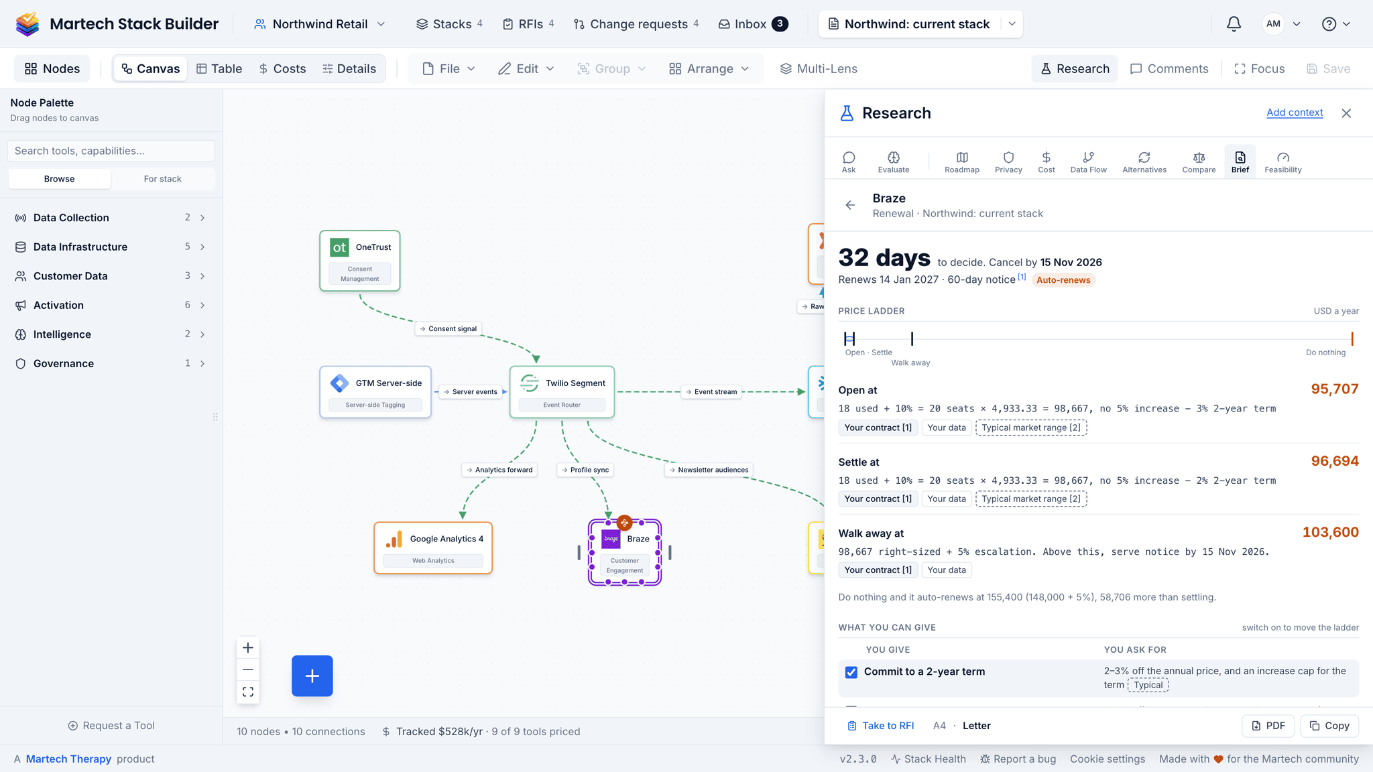Zoom out on the canvas
This screenshot has height=772, width=1373.
(x=248, y=669)
